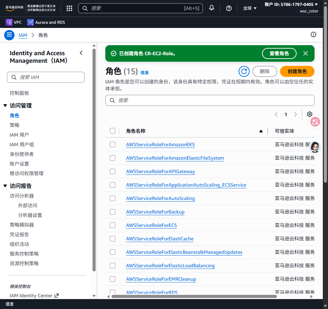Open the info panel icon
Image resolution: width=328 pixels, height=309 pixels.
[313, 35]
